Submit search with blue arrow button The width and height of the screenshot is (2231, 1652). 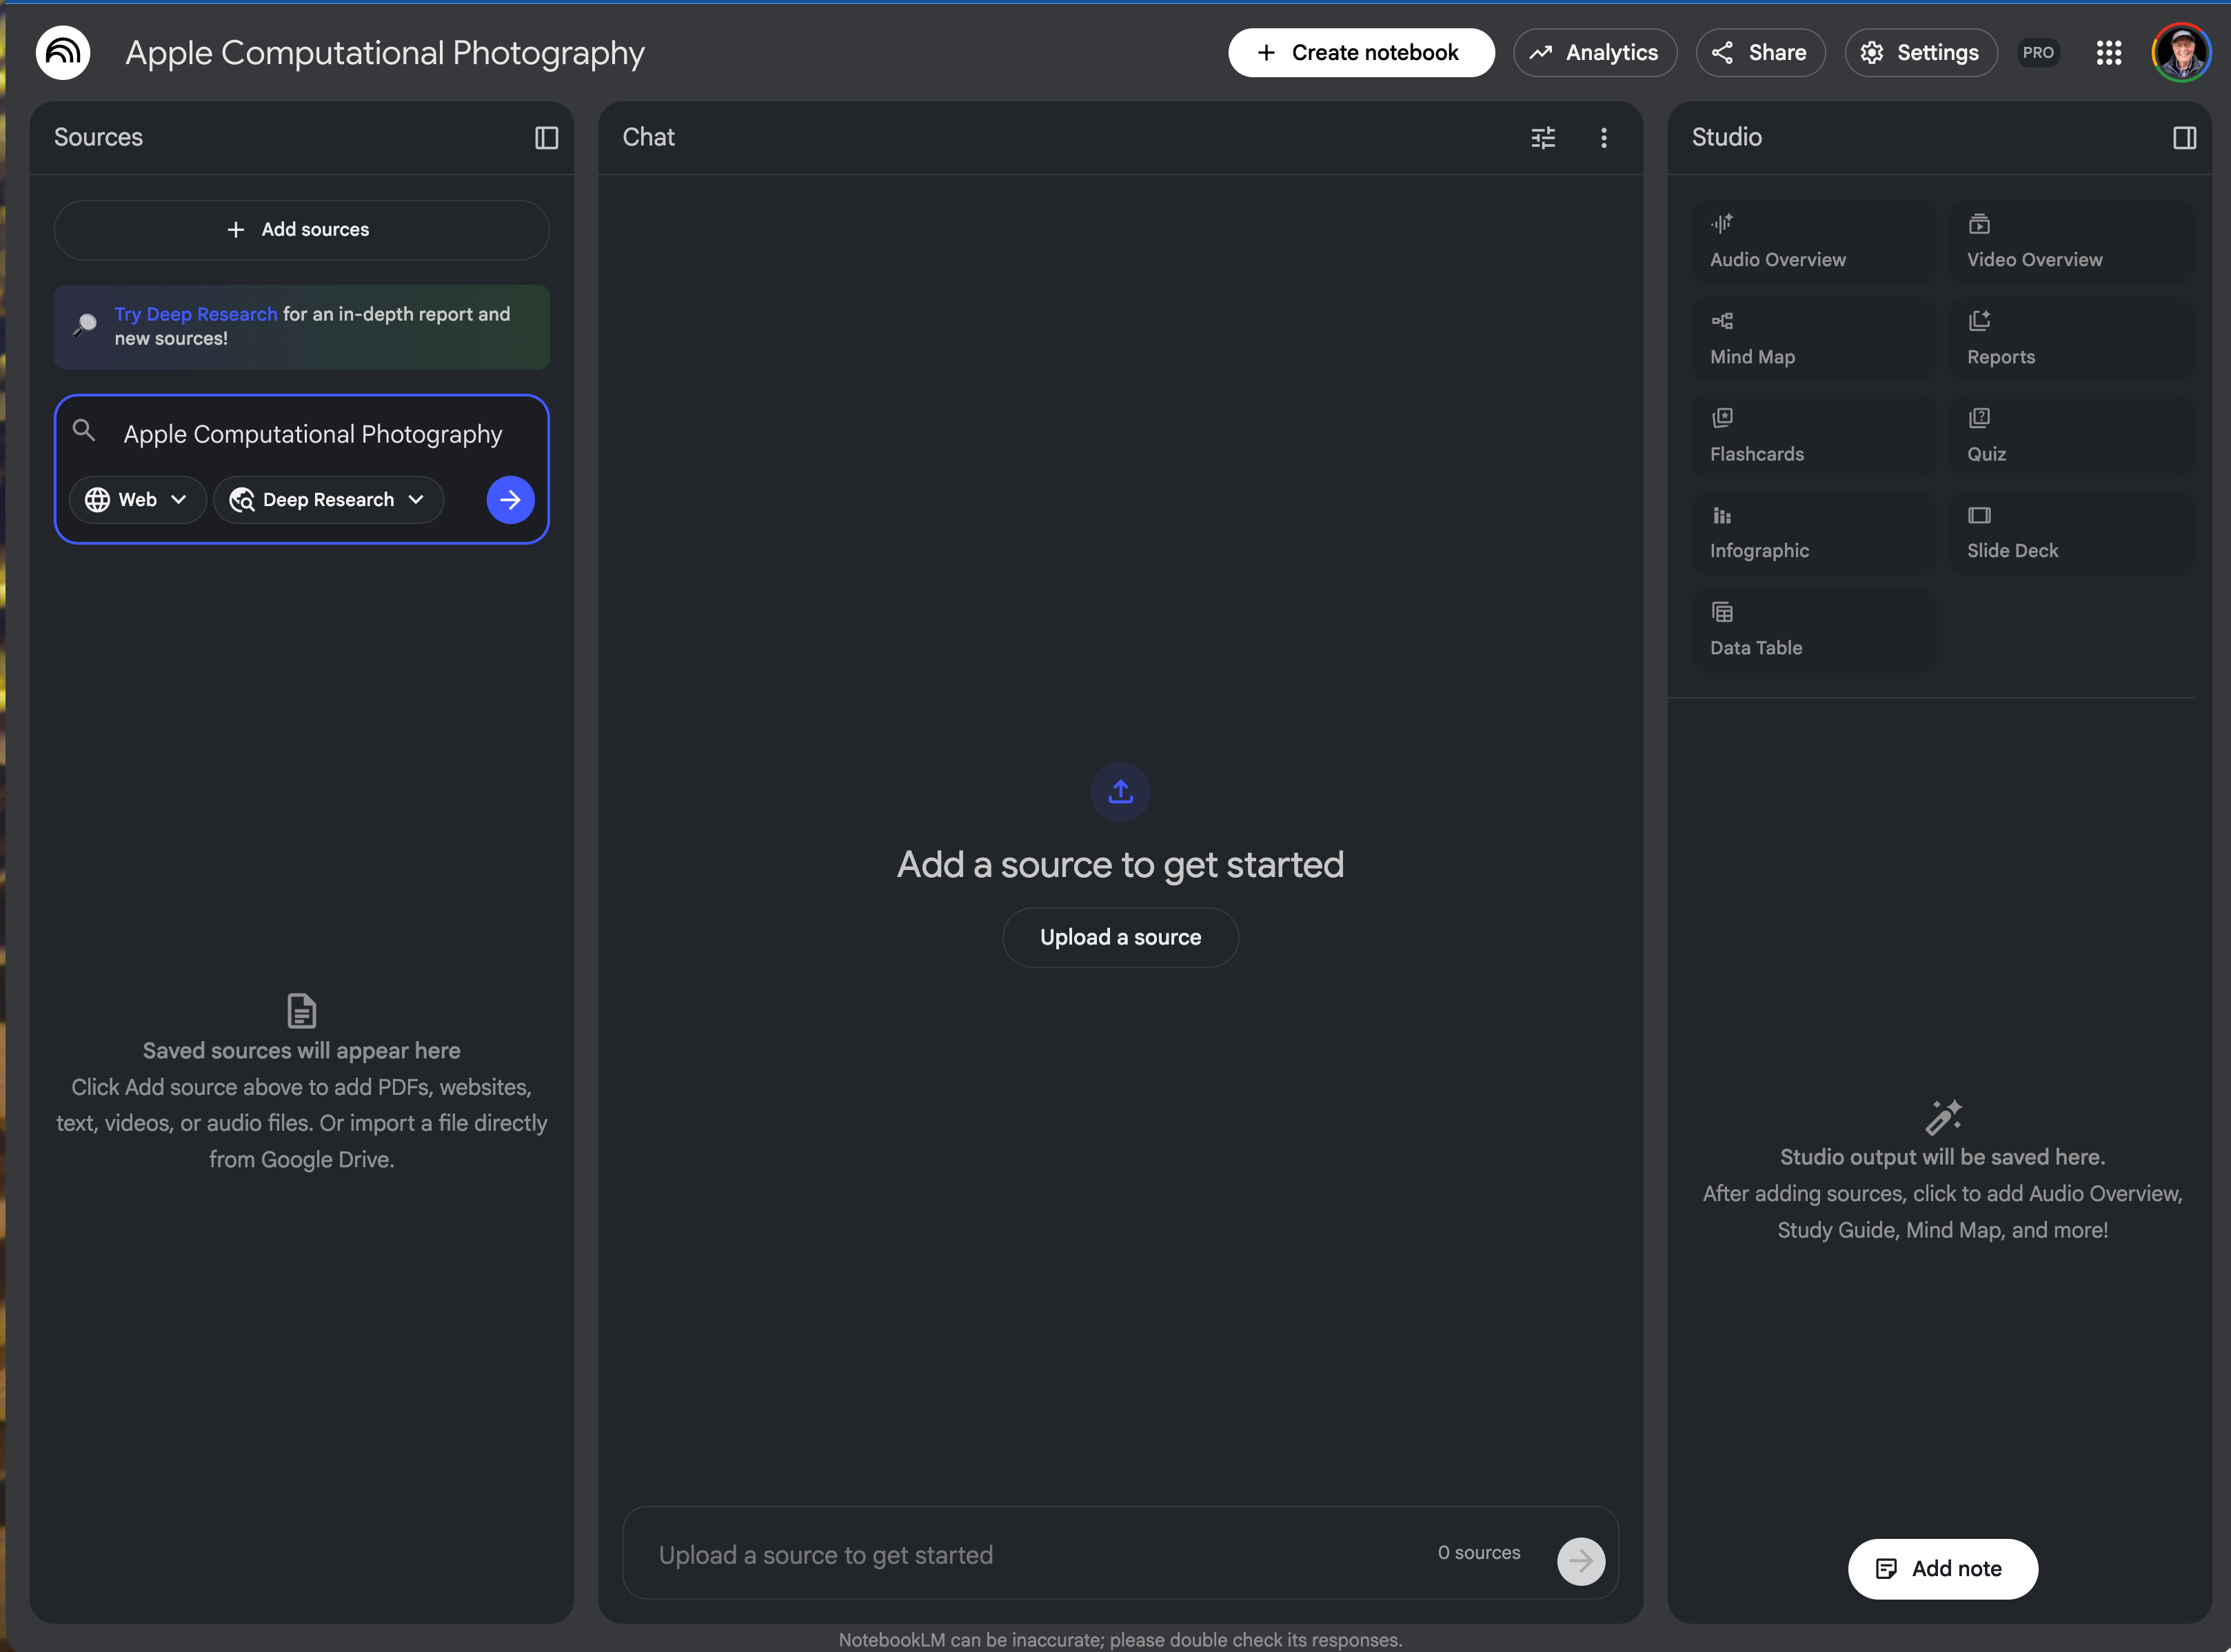coord(510,500)
